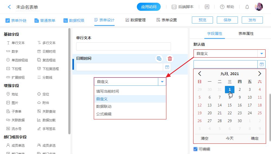271x154 pixels.
Task: Toggle the 可编辑 checkbox
Action: pyautogui.click(x=195, y=149)
